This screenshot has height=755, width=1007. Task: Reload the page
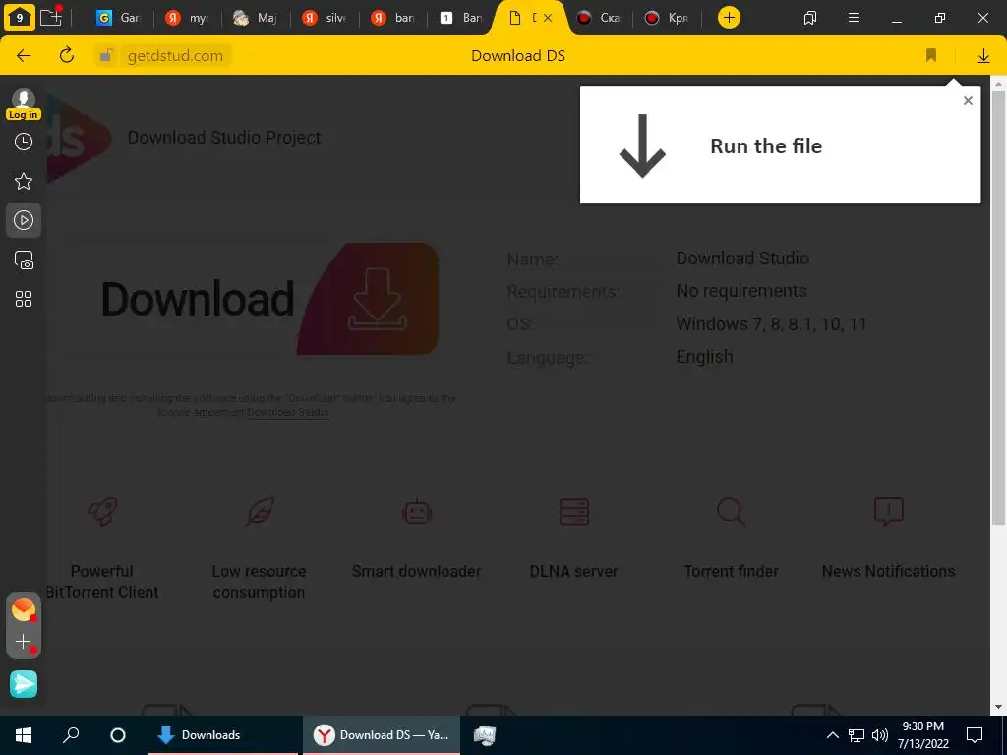click(x=67, y=55)
